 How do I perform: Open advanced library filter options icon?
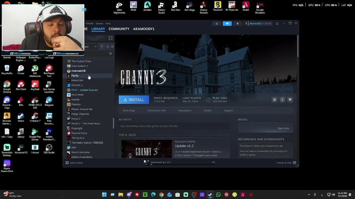coord(110,54)
